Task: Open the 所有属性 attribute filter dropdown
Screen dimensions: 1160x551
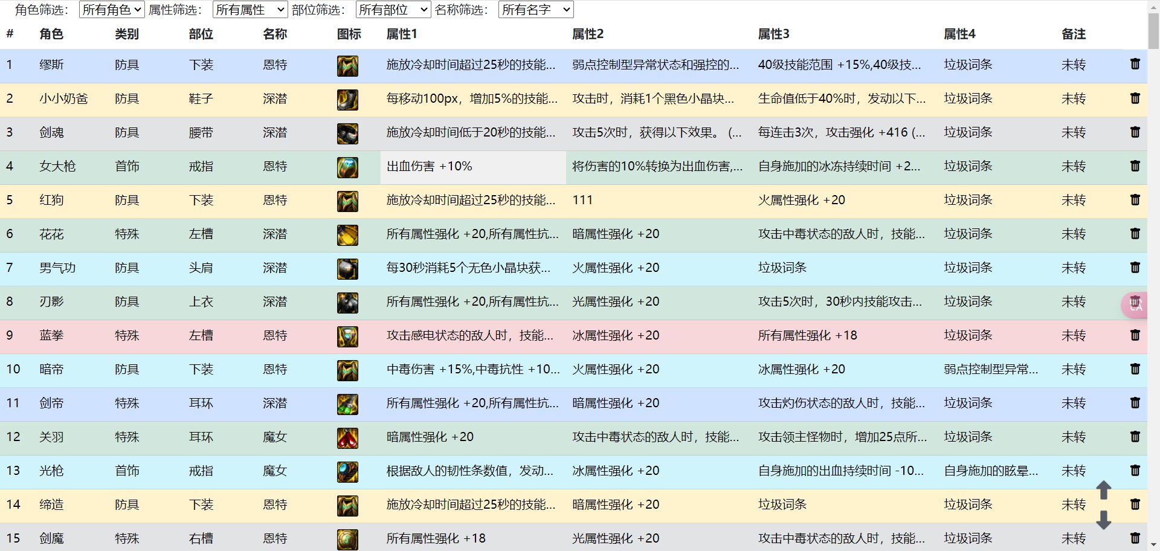Action: [250, 10]
